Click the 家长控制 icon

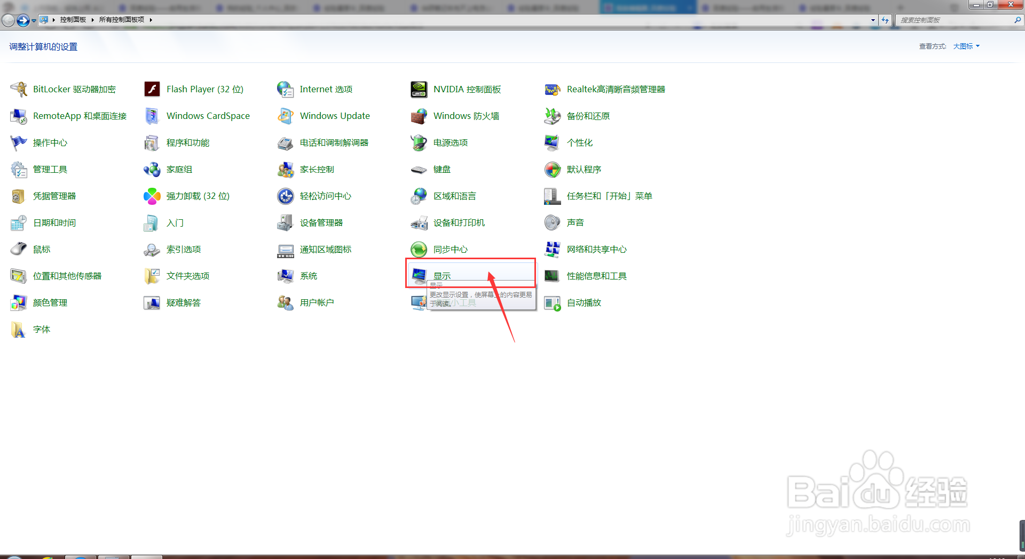pyautogui.click(x=286, y=169)
